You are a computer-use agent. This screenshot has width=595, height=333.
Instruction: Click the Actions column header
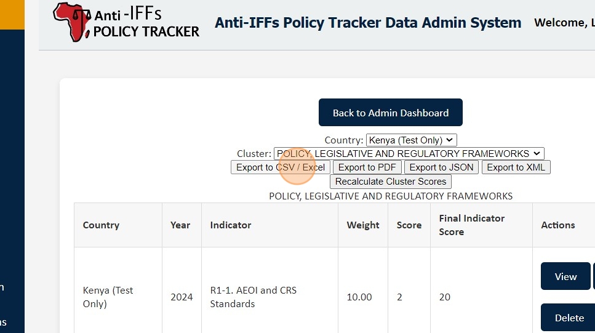557,225
